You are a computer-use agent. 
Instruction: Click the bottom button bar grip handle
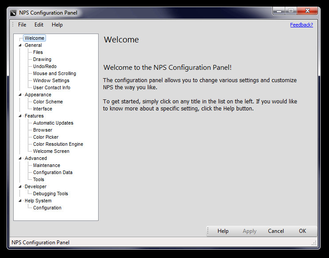208,231
